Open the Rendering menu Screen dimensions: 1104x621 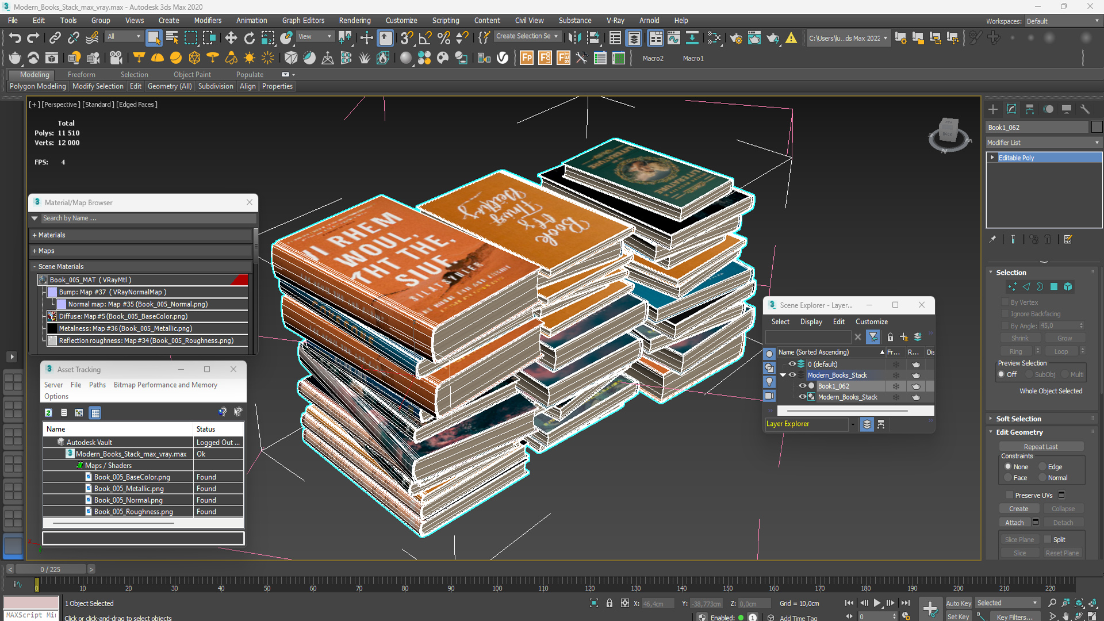pyautogui.click(x=355, y=20)
